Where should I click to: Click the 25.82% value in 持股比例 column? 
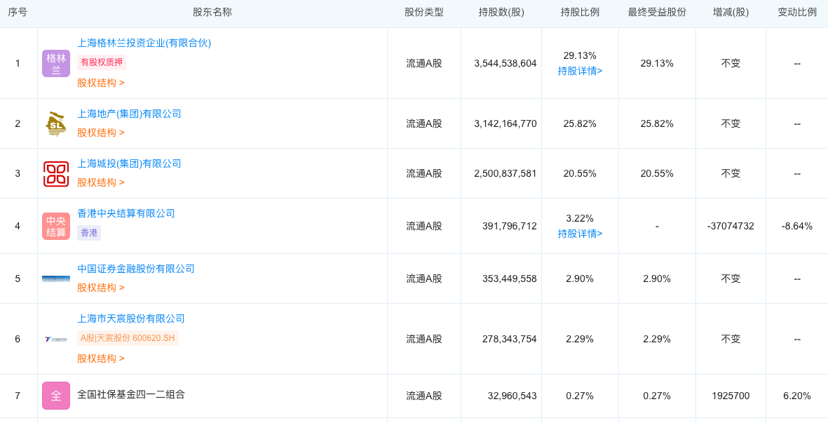580,123
